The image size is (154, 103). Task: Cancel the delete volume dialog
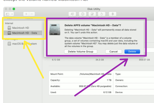point(113,52)
